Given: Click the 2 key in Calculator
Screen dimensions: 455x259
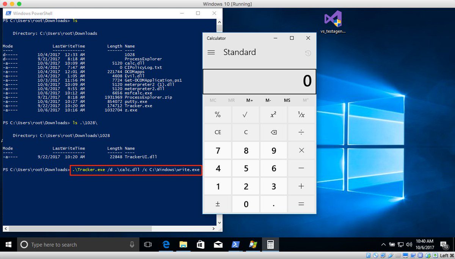Looking at the screenshot, I should 246,186.
